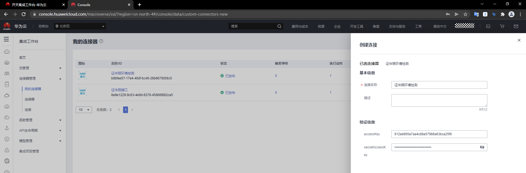526x173 pixels.
Task: Open 集成项目管理 in the left menu
Action: (x=29, y=151)
